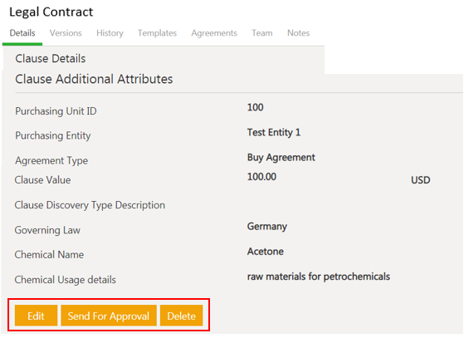Screen dimensions: 464x338
Task: Open the Versions tab
Action: pyautogui.click(x=66, y=33)
